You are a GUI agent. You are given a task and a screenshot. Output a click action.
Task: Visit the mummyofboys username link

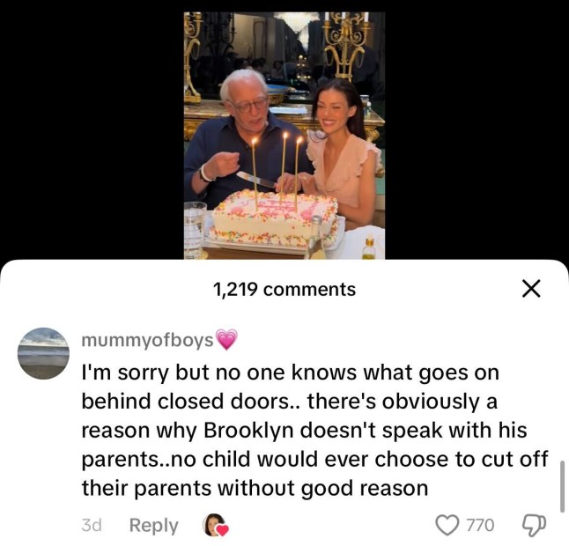148,340
